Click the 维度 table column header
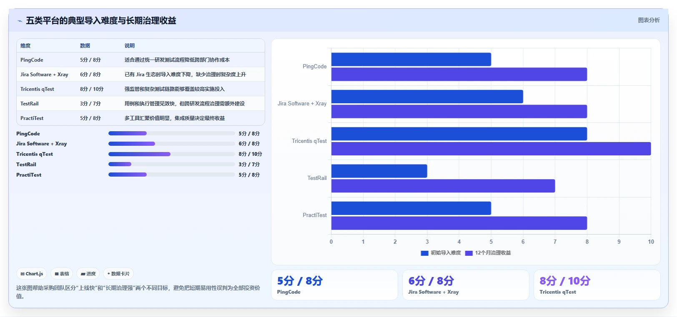Viewport: 677px width, 317px height. click(x=25, y=46)
